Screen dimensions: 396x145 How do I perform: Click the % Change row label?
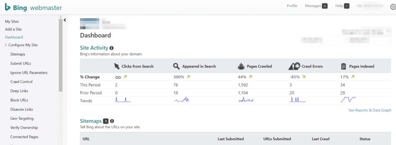pyautogui.click(x=90, y=77)
